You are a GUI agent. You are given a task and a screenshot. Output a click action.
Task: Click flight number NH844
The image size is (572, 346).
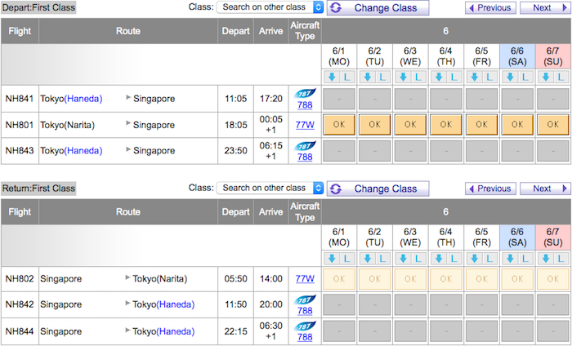(20, 331)
